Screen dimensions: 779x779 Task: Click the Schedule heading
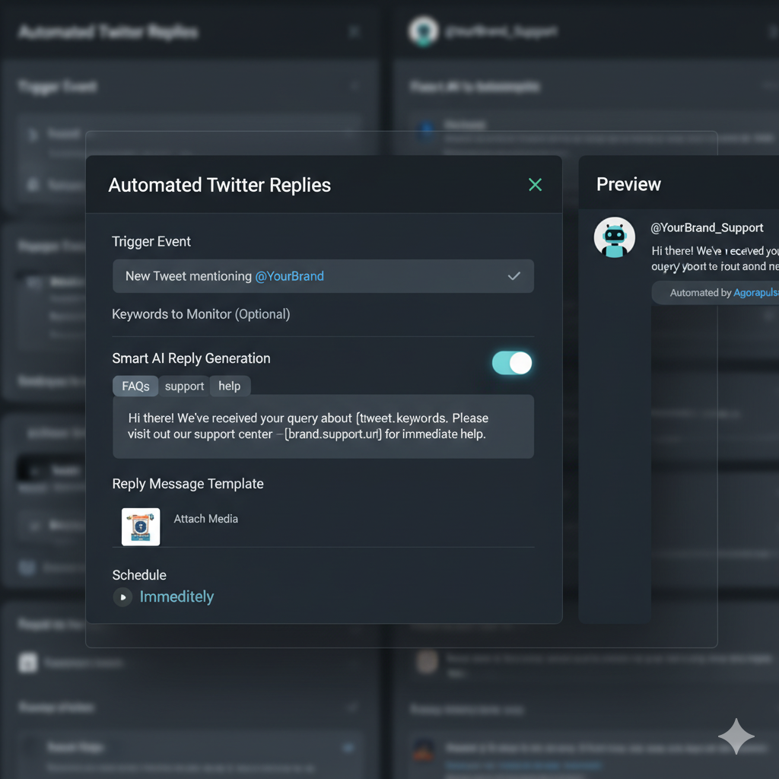[x=139, y=575]
